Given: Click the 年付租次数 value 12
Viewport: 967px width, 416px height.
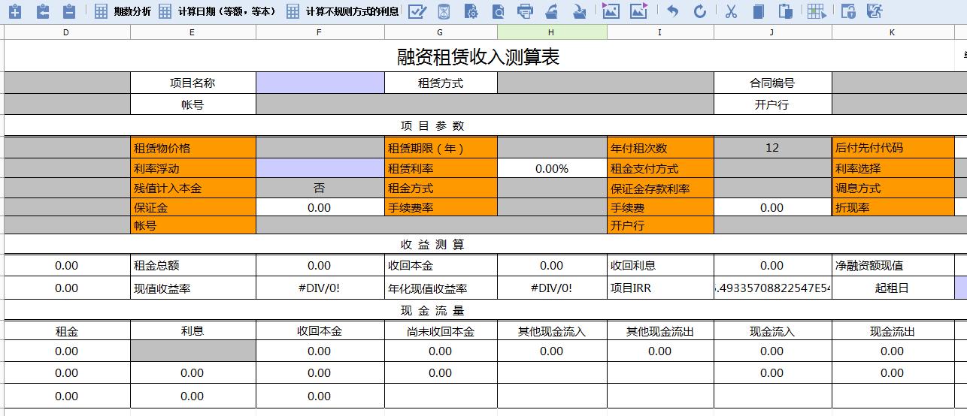Looking at the screenshot, I should (772, 148).
